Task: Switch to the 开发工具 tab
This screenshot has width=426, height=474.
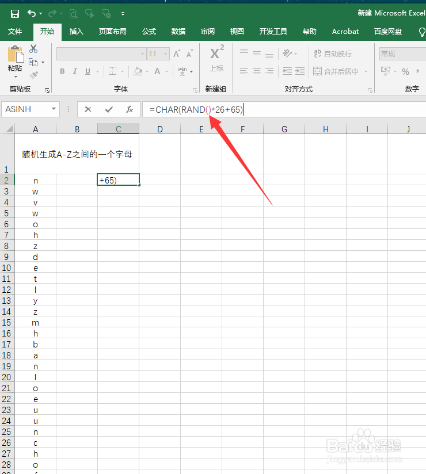Action: click(x=273, y=32)
